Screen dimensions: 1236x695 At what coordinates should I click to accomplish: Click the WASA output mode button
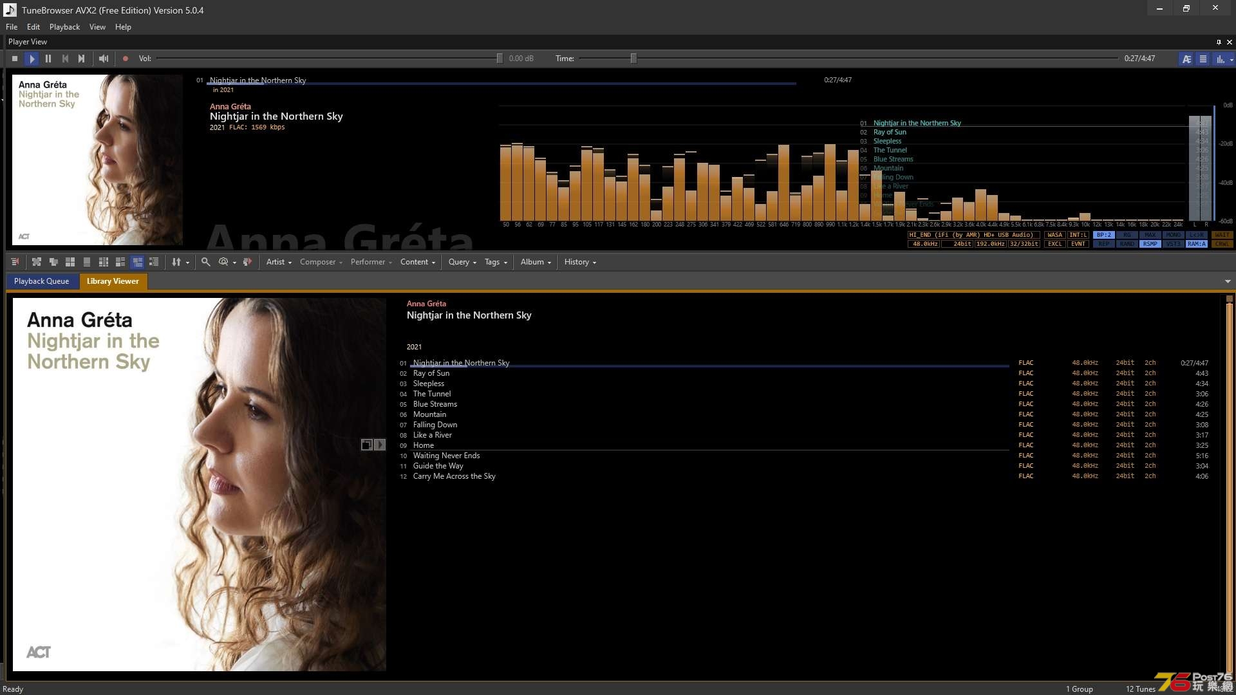click(x=1054, y=235)
